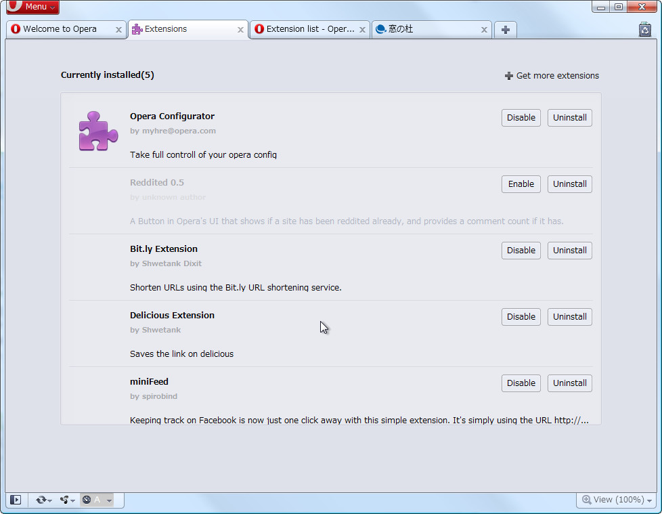Click the Bit.ly Extension title
662x514 pixels.
(164, 249)
